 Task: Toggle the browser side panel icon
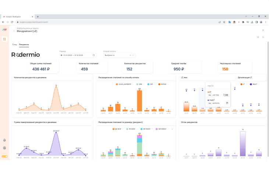[x=256, y=22]
